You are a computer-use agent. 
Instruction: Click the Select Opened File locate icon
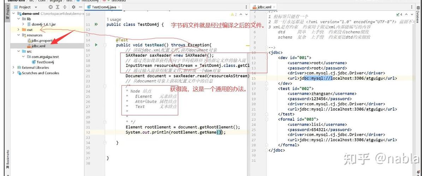[x=51, y=7]
